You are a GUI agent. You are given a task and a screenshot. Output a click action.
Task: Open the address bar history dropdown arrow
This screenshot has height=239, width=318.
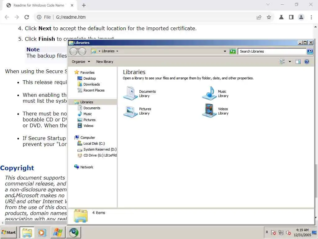pyautogui.click(x=225, y=51)
